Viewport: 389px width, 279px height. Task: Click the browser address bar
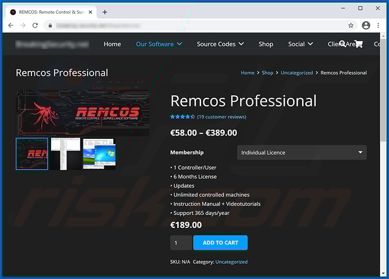click(200, 25)
